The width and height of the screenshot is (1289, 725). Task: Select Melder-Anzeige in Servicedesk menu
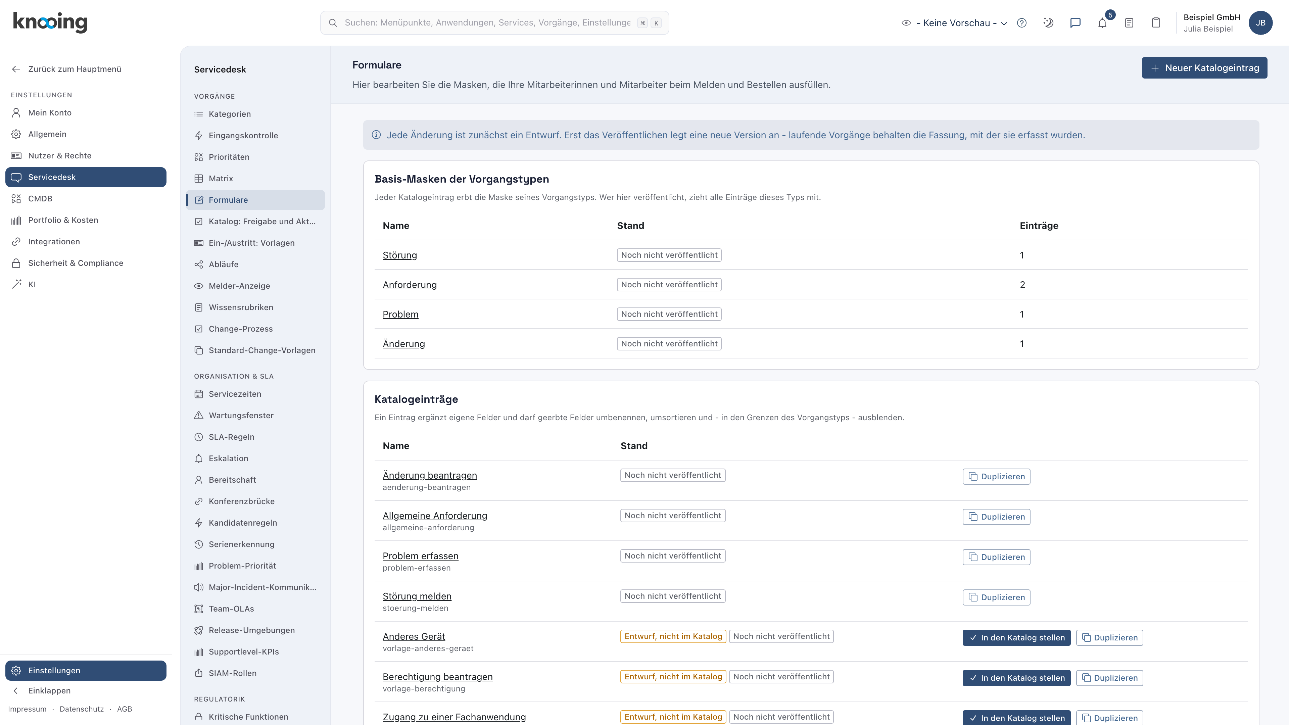click(255, 286)
